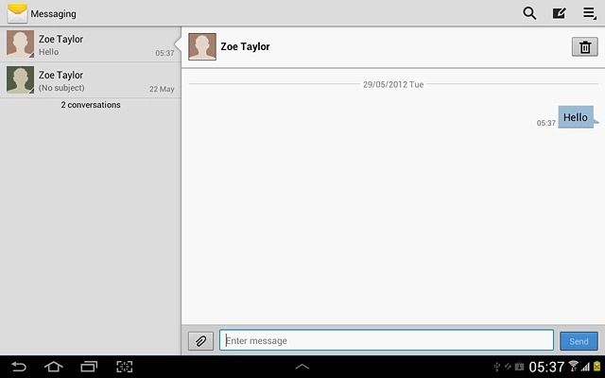Screen dimensions: 605x378
Task: Tap the paperclip attach icon
Action: pos(200,341)
